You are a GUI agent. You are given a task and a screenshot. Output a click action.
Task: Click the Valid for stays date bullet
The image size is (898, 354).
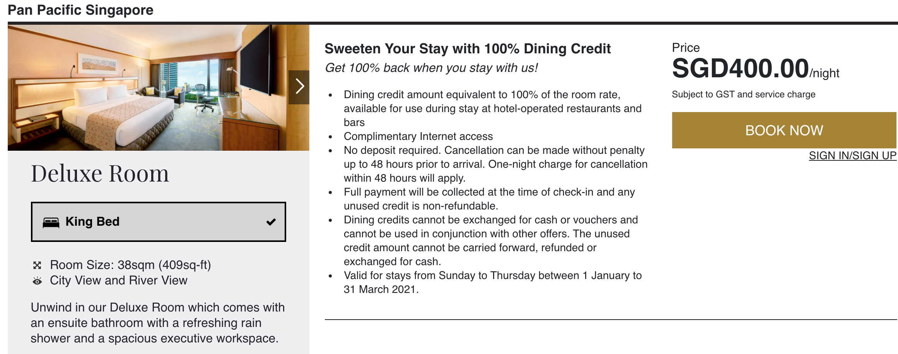[x=493, y=283]
